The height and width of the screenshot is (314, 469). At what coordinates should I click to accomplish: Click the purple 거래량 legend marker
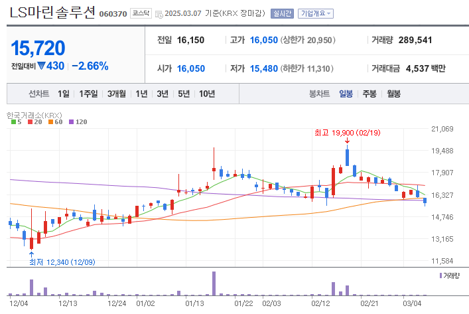(440, 275)
